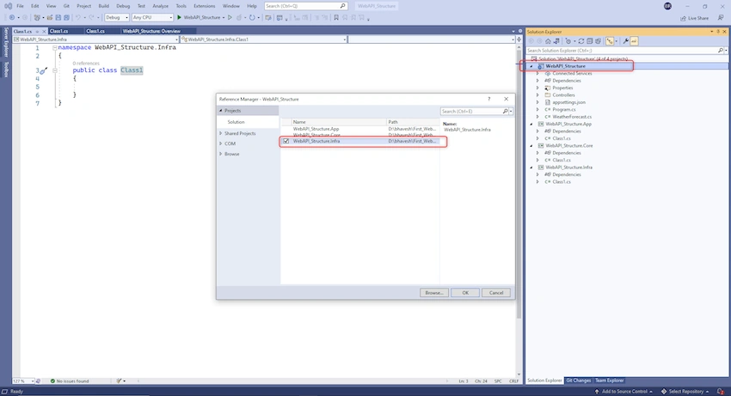
Task: Switch to Git Changes tab
Action: pyautogui.click(x=578, y=381)
